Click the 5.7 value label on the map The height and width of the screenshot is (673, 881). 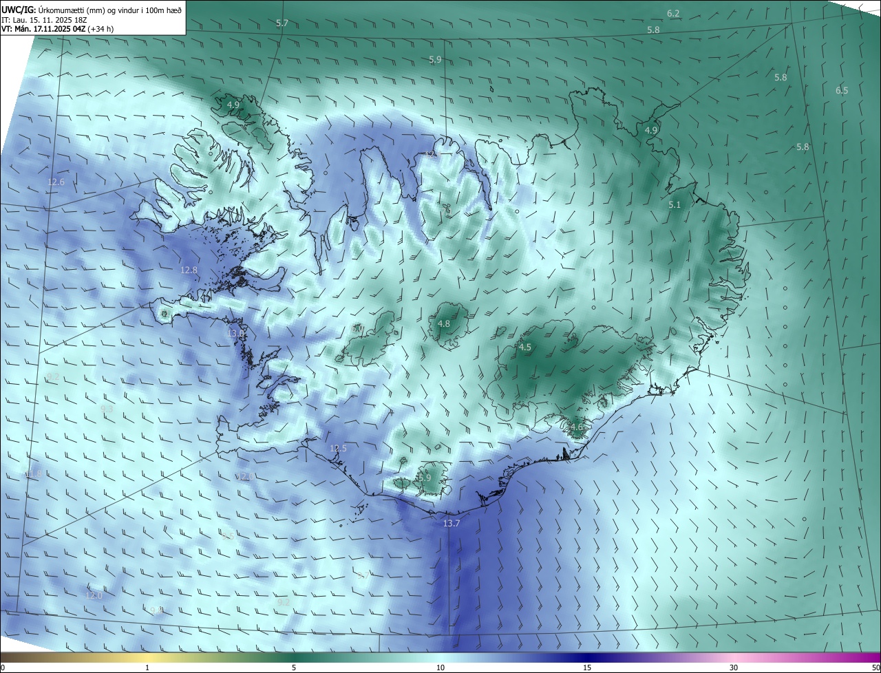[282, 23]
